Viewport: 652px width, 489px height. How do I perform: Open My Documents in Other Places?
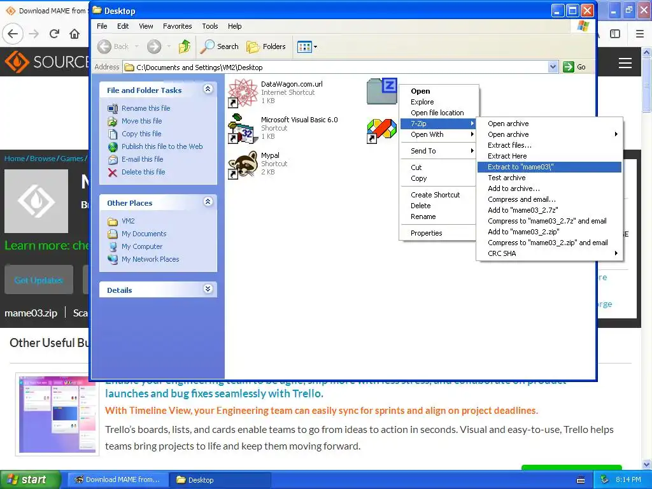pyautogui.click(x=144, y=234)
